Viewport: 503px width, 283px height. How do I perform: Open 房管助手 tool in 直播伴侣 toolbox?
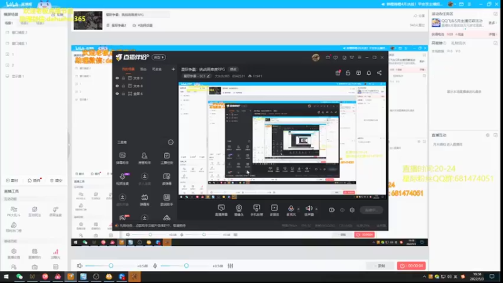(145, 158)
